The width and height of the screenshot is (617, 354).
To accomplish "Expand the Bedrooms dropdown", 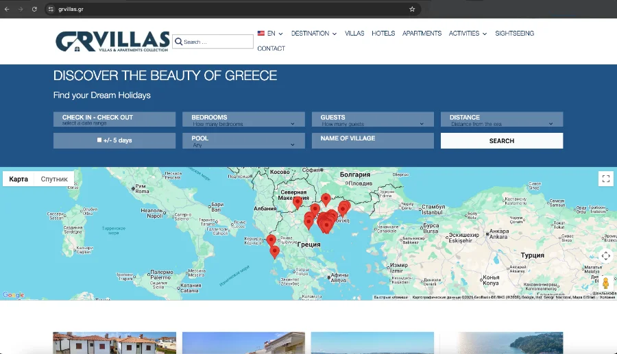I will click(243, 120).
